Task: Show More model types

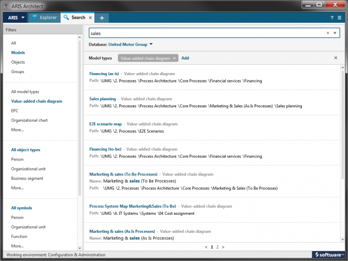Action: [17, 130]
